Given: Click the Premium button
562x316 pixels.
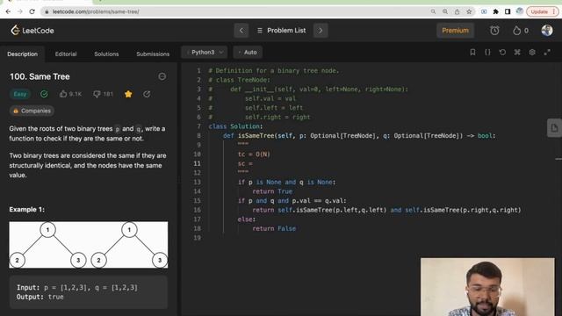Looking at the screenshot, I should 455,31.
